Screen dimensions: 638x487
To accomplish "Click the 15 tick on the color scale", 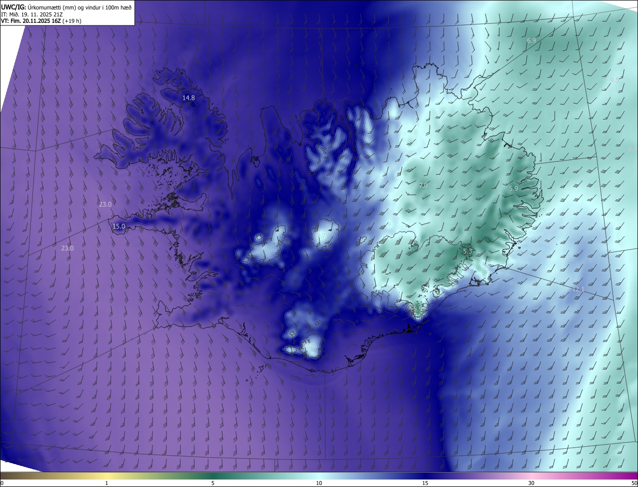I will (x=425, y=483).
